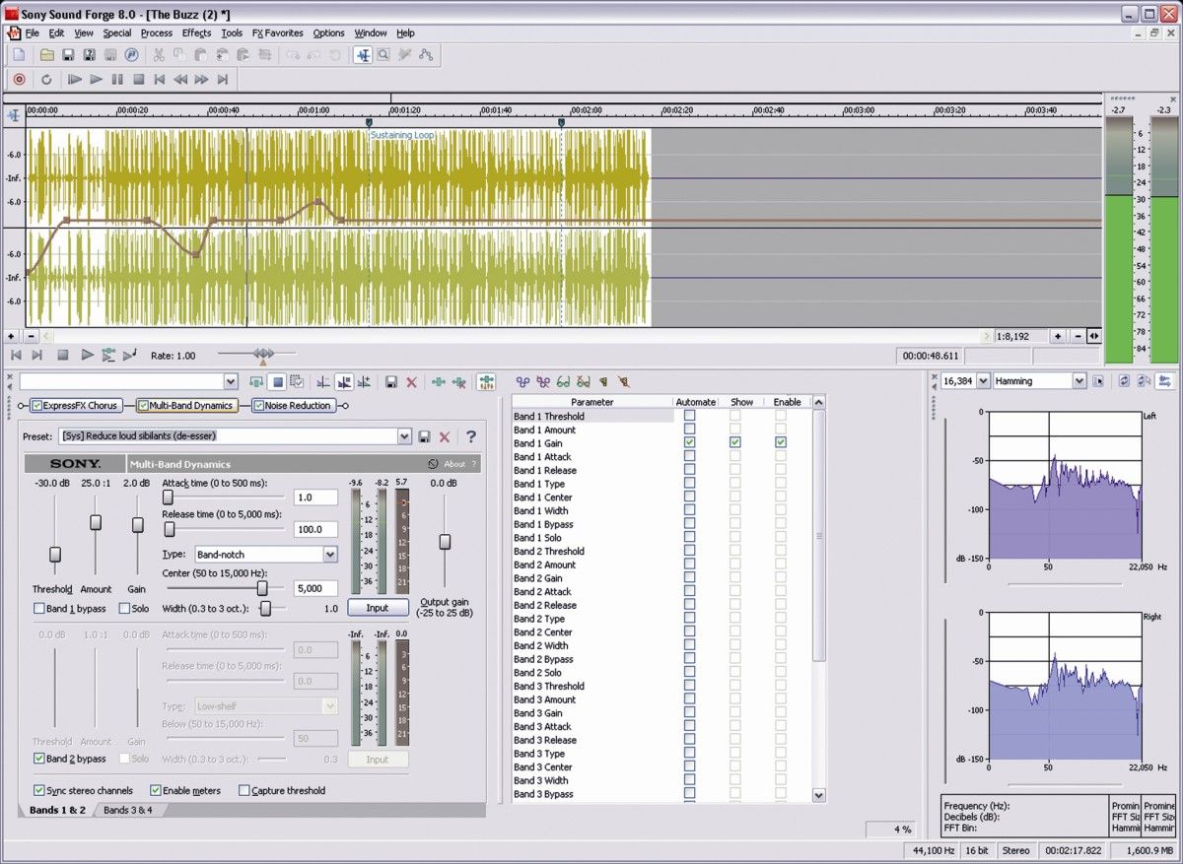The image size is (1183, 864).
Task: Select the Bands 1 & 2 tab
Action: (x=57, y=810)
